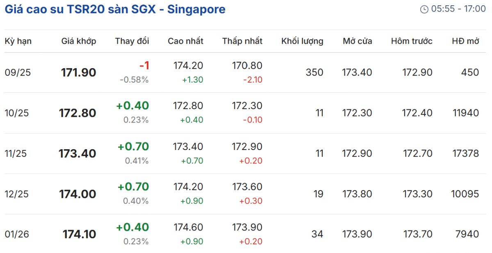492x253 pixels.
Task: Click the Kỳ hạn column header
Action: (18, 41)
